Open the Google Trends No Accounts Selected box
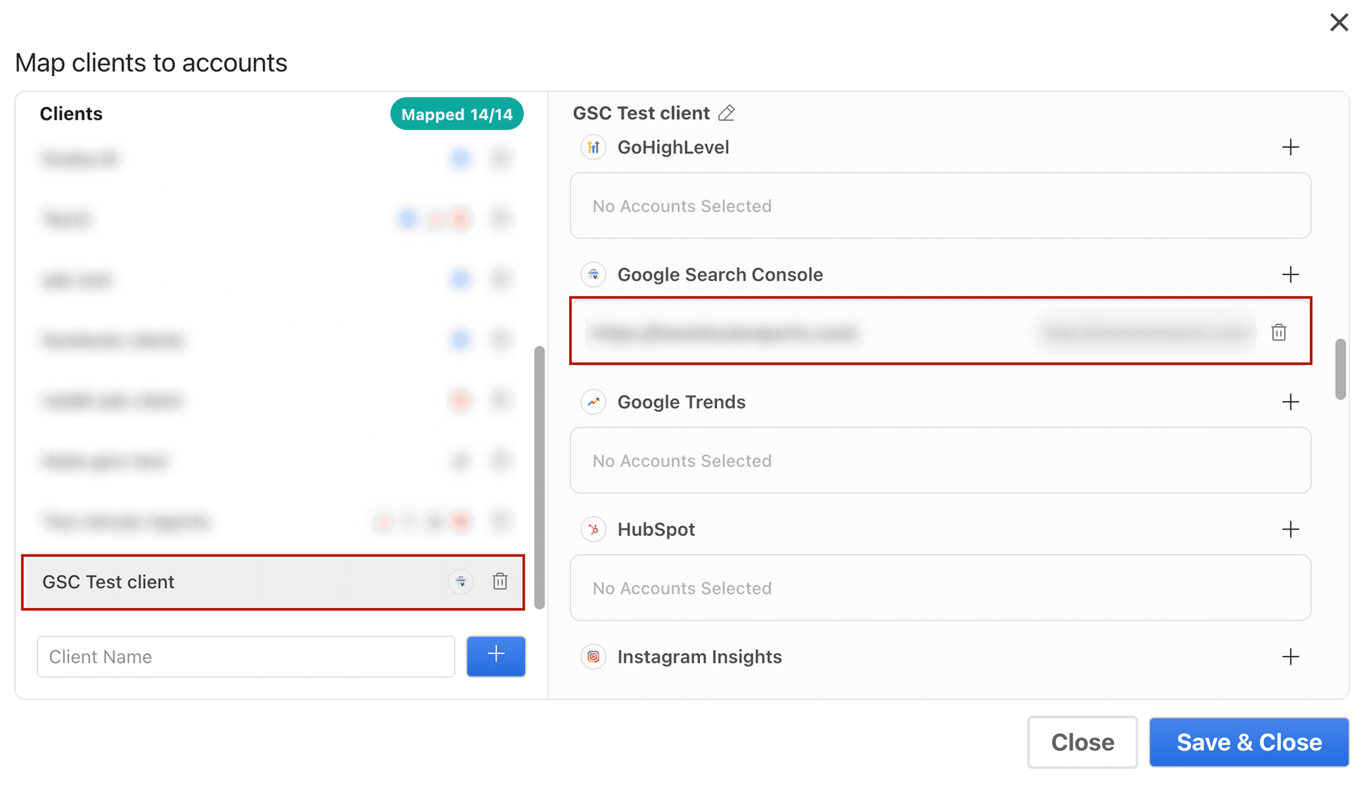Image resolution: width=1367 pixels, height=801 pixels. click(940, 460)
